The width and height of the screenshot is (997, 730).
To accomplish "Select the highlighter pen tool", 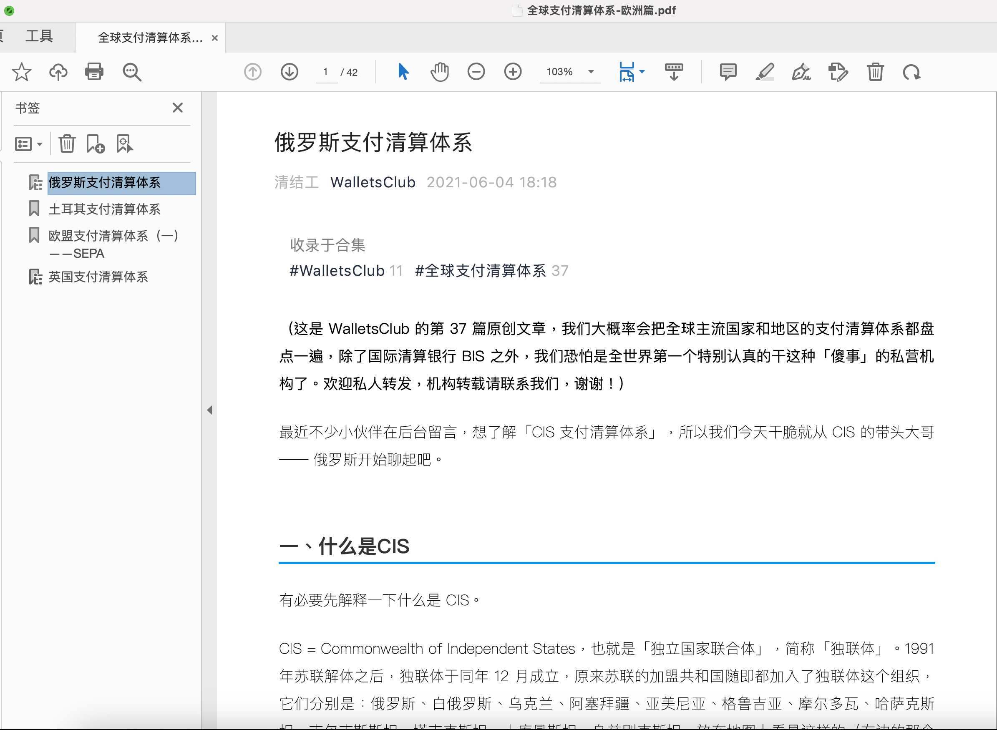I will pos(765,72).
